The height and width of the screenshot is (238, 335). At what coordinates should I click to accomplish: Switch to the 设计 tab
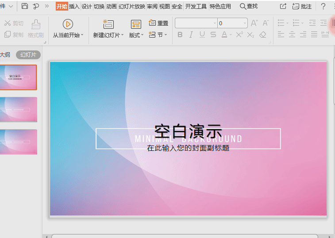[87, 6]
